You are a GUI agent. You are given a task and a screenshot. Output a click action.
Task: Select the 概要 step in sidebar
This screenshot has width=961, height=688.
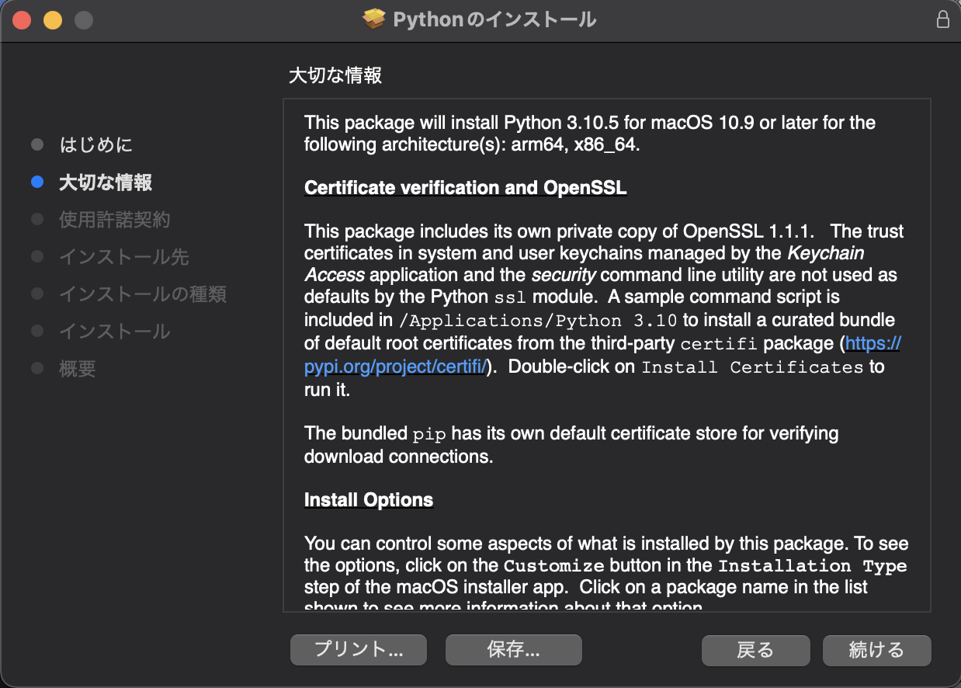click(78, 368)
